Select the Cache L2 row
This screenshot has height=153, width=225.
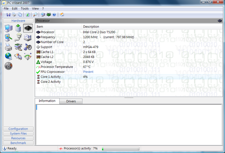click(129, 57)
